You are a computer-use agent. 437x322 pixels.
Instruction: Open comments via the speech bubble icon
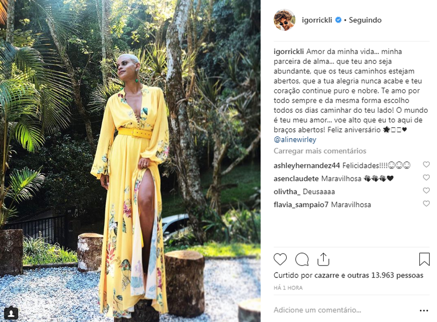tap(302, 259)
